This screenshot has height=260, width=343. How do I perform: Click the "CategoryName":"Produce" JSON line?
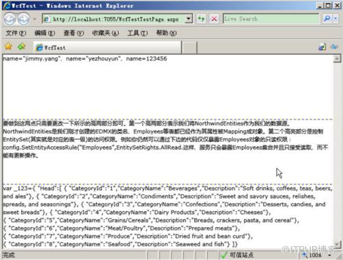click(128, 236)
